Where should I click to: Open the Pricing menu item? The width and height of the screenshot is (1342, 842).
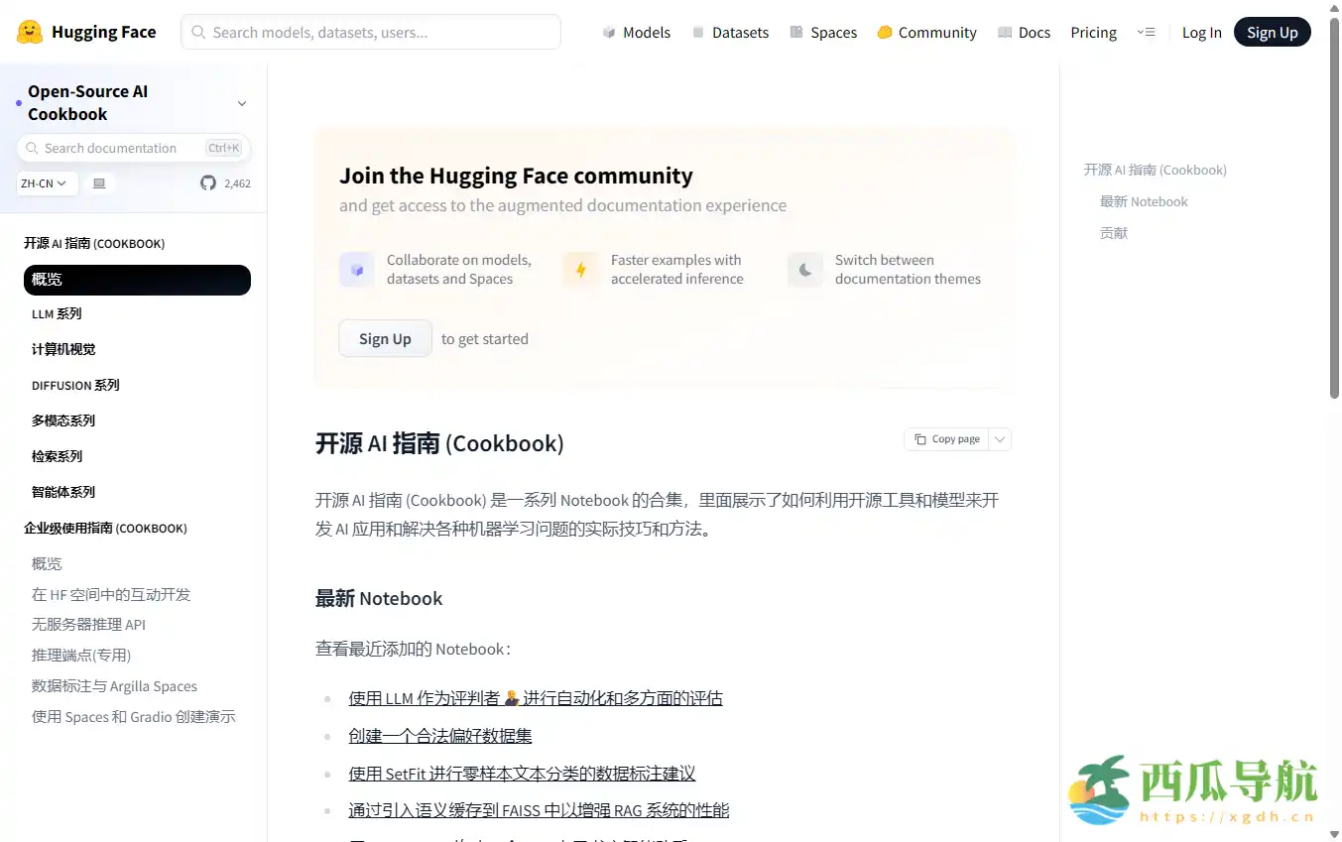pyautogui.click(x=1093, y=32)
